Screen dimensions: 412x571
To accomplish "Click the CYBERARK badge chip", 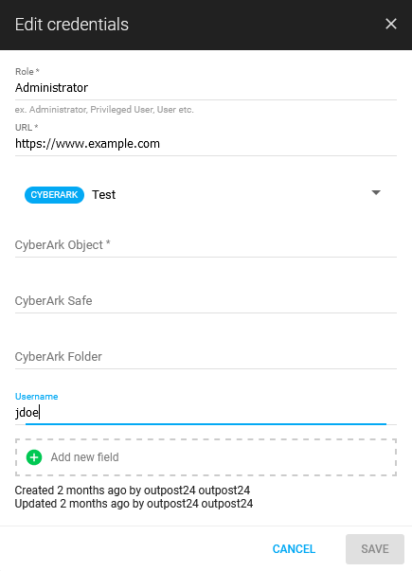I will (x=54, y=195).
